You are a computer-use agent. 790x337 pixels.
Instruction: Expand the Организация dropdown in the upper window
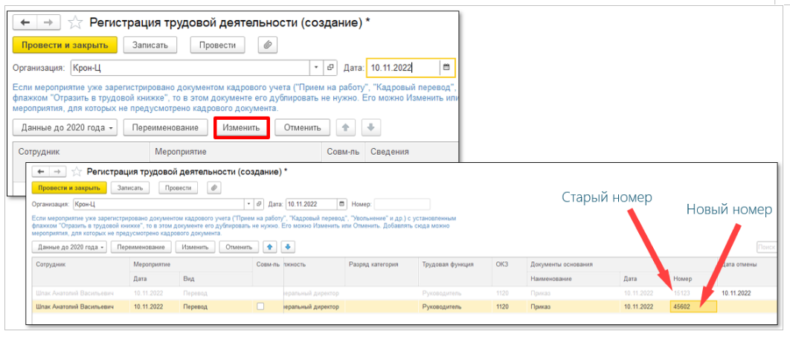click(316, 68)
